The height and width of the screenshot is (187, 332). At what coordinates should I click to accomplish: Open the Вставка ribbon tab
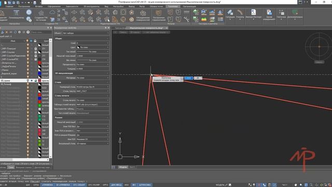[39, 7]
